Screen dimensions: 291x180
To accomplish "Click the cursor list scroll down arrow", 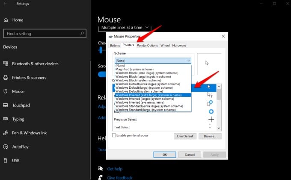I will point(219,128).
